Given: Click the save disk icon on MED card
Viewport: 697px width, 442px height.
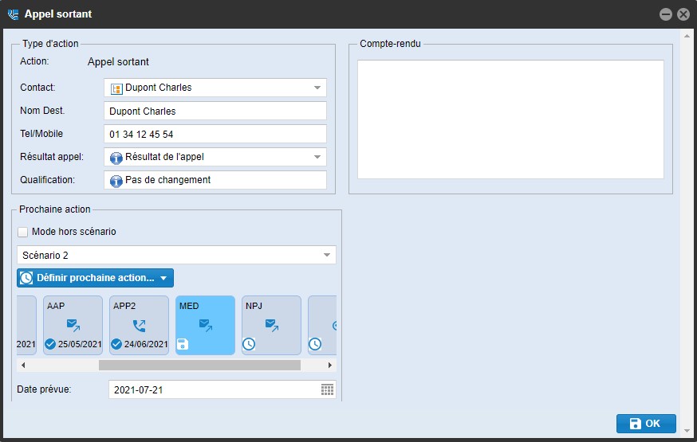Looking at the screenshot, I should click(x=183, y=344).
